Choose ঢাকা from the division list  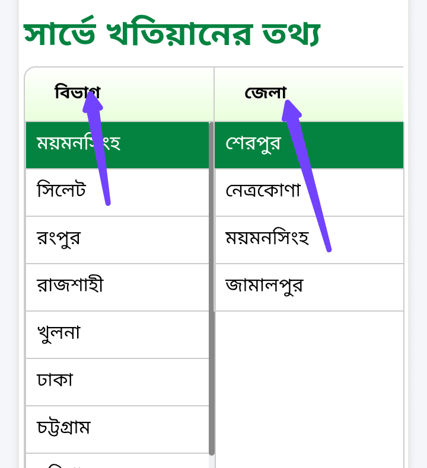coord(117,382)
